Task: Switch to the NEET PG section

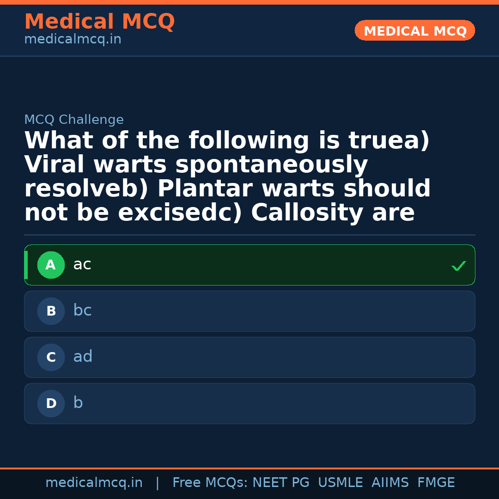Action: click(280, 482)
